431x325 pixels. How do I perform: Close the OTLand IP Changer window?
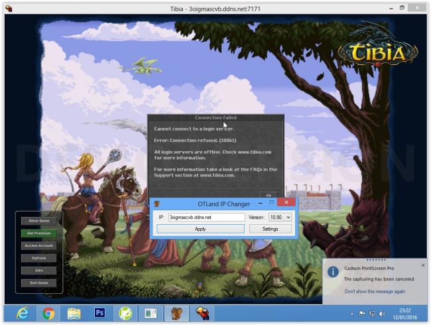click(286, 202)
